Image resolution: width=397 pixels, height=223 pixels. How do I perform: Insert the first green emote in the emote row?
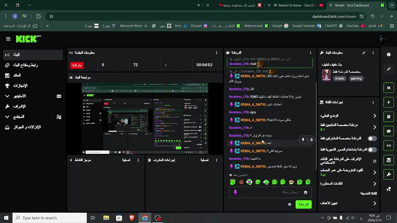pos(233,182)
